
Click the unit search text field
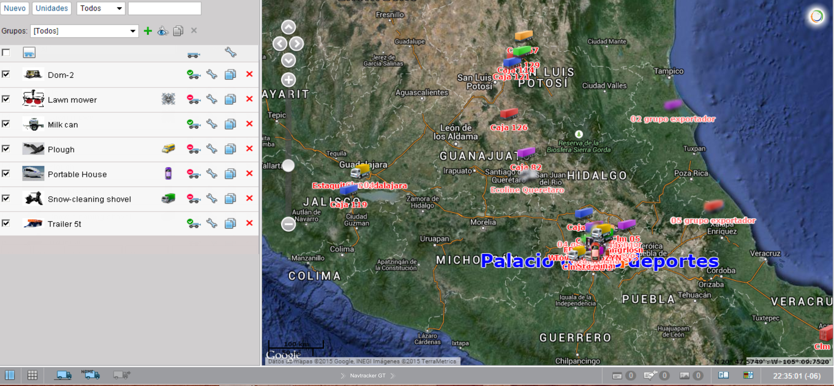pos(164,8)
